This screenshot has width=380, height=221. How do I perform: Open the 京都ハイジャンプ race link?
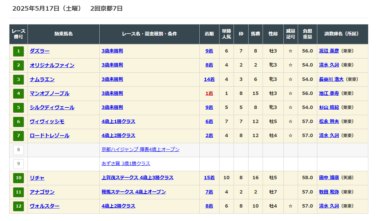point(140,150)
